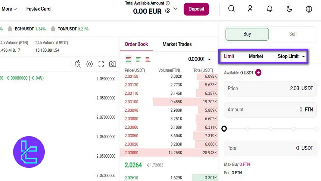
Task: Focus the Total USDT input field
Action: click(270, 148)
